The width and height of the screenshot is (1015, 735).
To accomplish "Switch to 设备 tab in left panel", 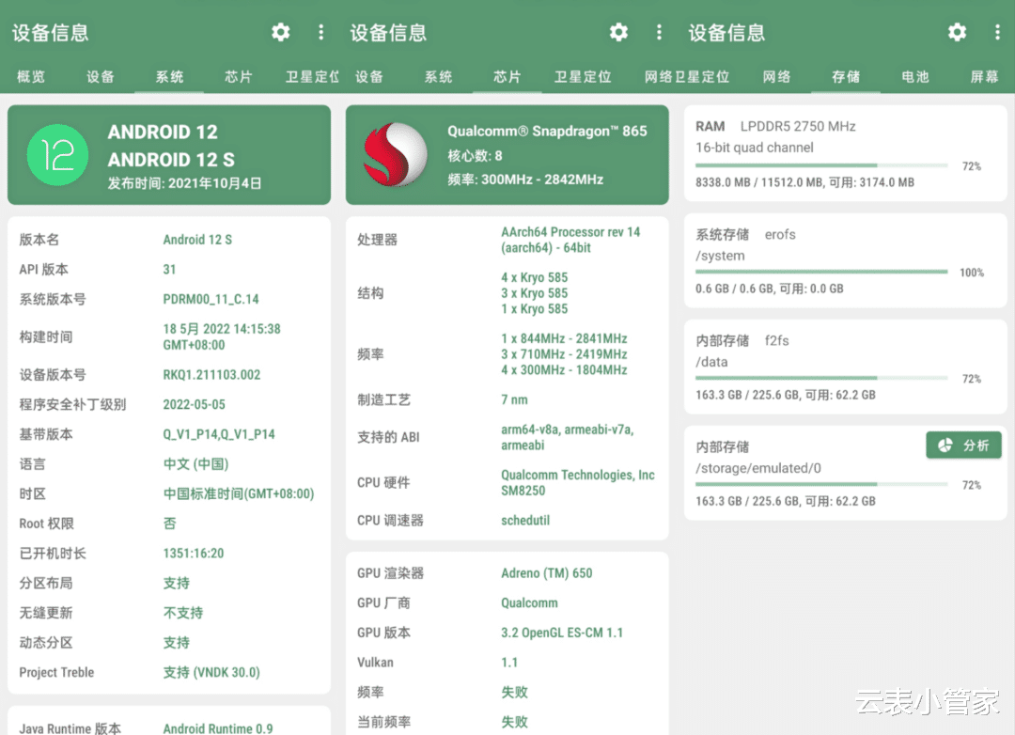I will click(x=101, y=77).
